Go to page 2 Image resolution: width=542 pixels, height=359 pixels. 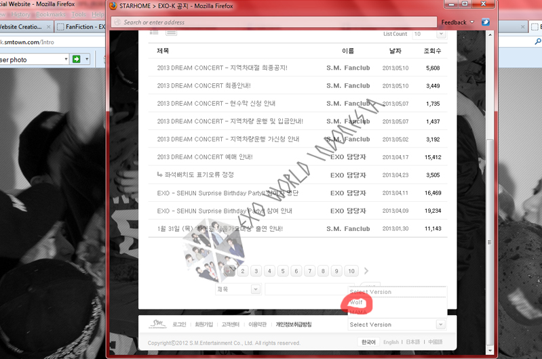click(x=243, y=271)
